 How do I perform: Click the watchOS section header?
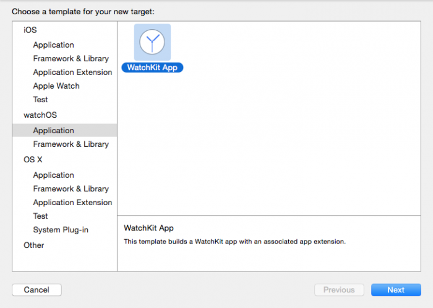[x=39, y=115]
